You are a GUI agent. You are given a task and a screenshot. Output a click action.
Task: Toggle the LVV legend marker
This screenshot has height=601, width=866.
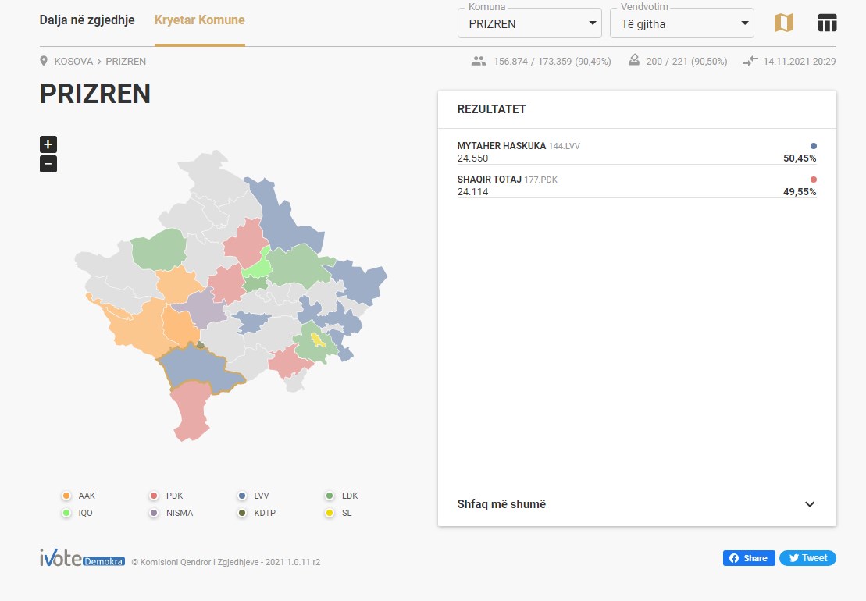[242, 496]
